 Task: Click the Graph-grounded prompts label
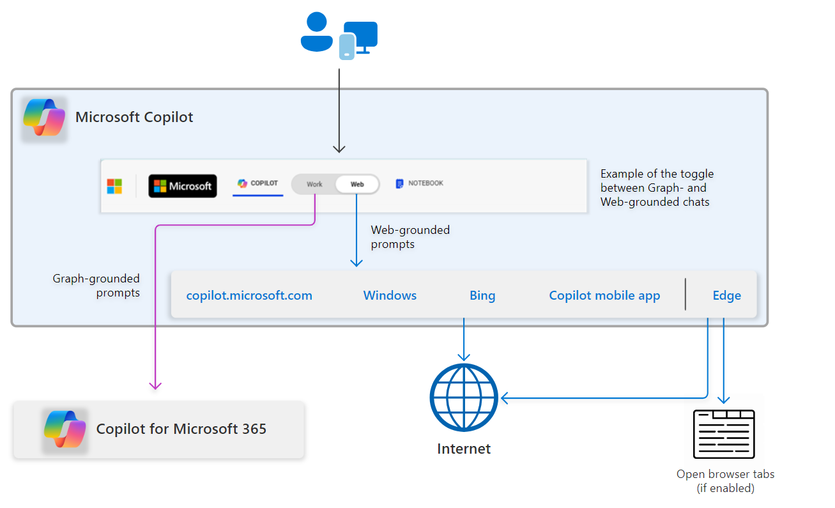pyautogui.click(x=96, y=286)
